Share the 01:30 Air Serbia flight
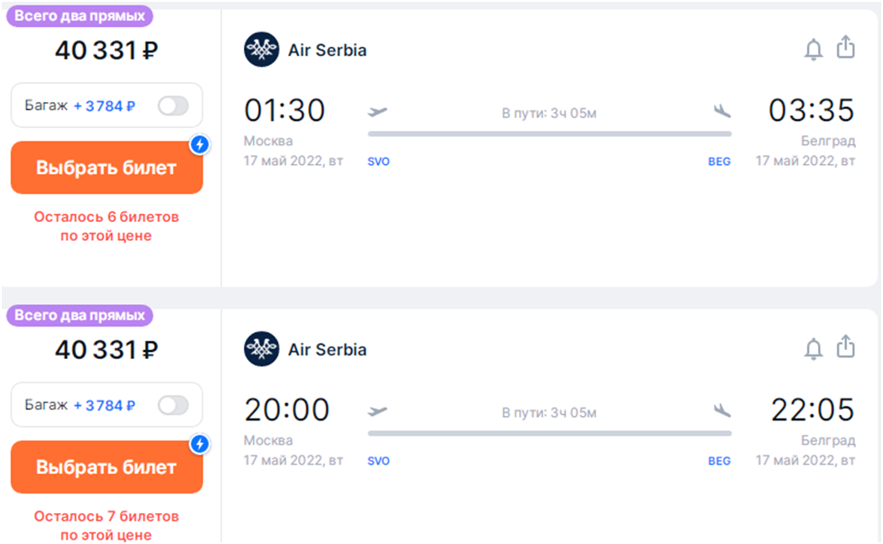883x544 pixels. click(845, 47)
